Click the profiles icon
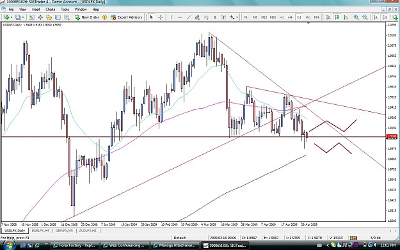The width and height of the screenshot is (400, 250). (18, 17)
